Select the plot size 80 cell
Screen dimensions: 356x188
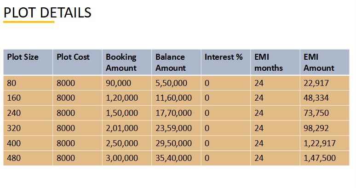(28, 83)
